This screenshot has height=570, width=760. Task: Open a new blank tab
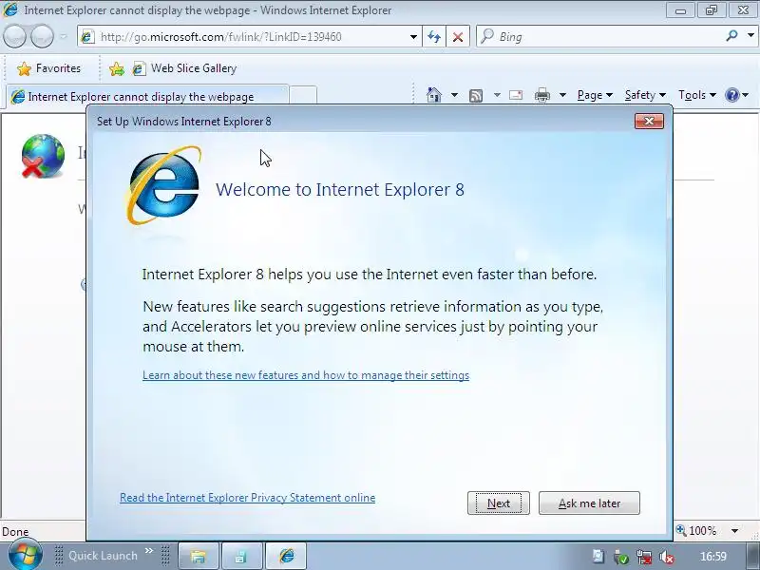(x=303, y=96)
